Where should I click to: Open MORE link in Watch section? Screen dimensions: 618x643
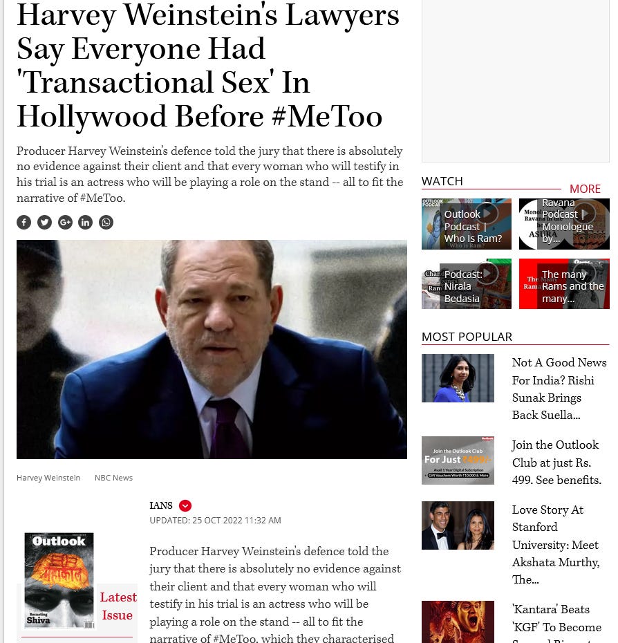point(585,189)
